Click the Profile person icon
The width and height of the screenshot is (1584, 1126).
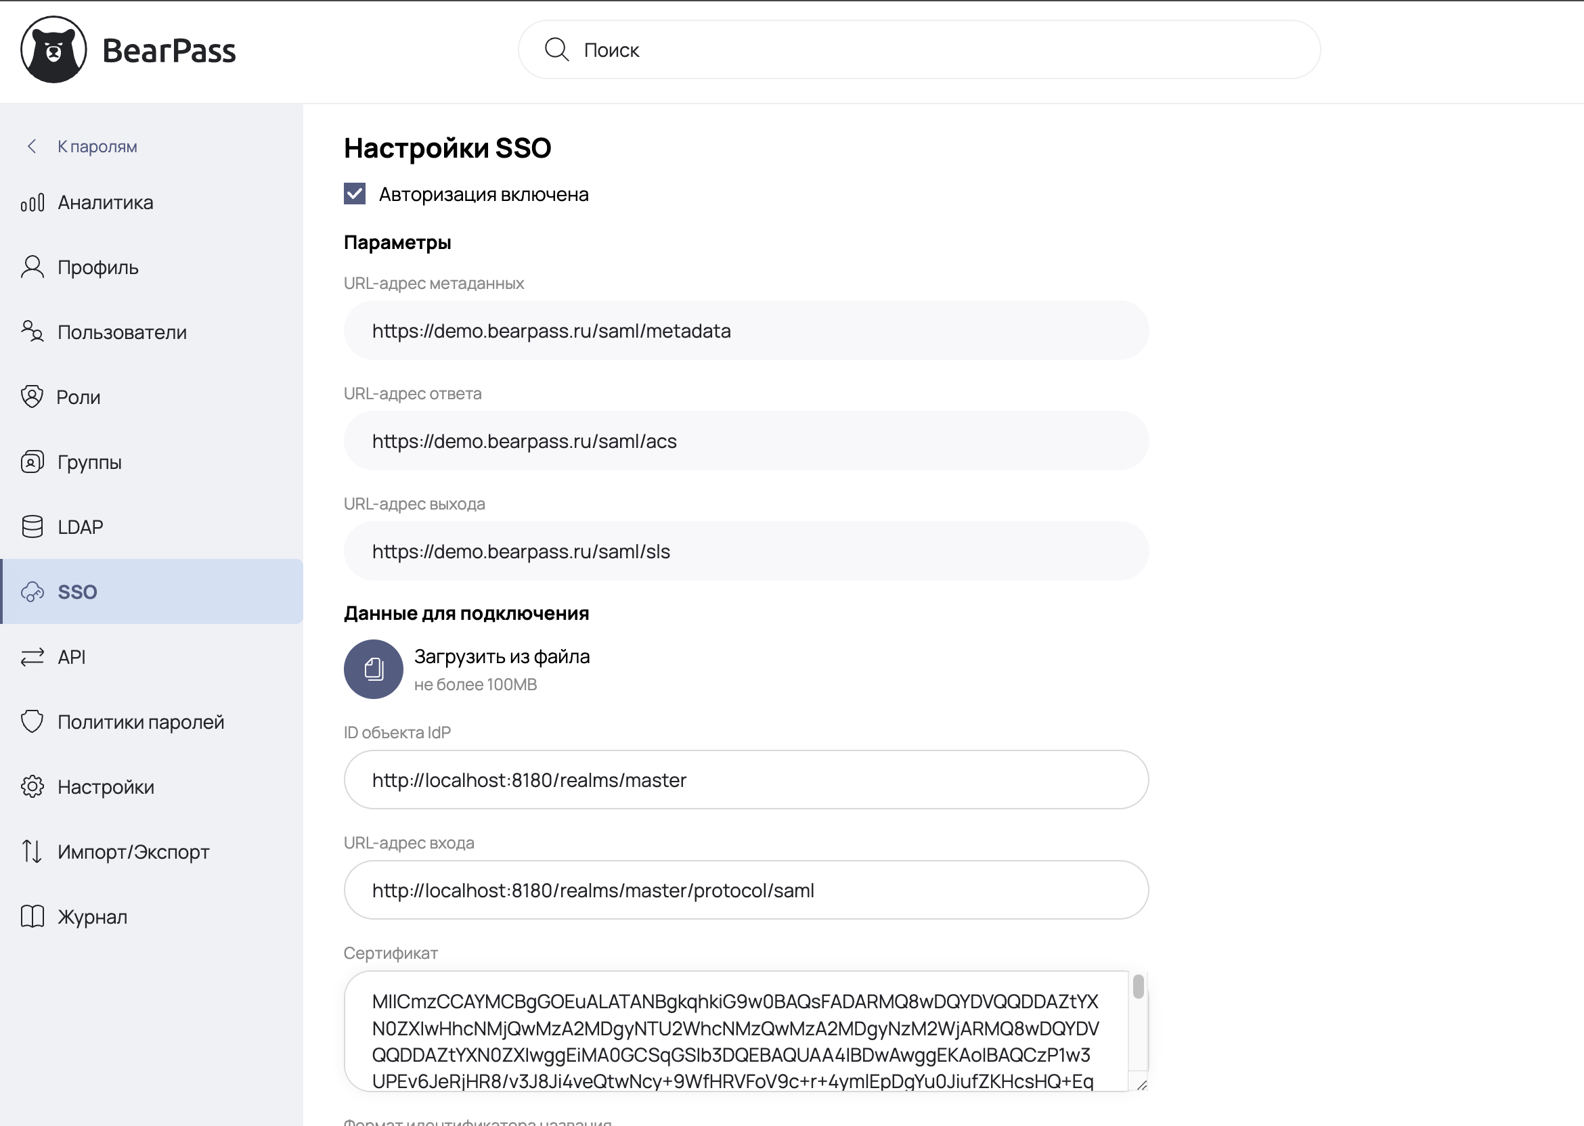(x=32, y=267)
